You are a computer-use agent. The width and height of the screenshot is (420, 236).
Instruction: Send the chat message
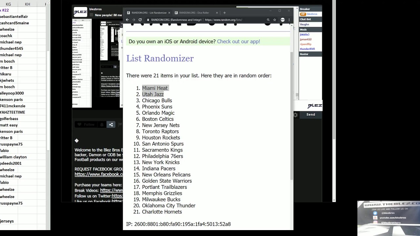click(311, 115)
